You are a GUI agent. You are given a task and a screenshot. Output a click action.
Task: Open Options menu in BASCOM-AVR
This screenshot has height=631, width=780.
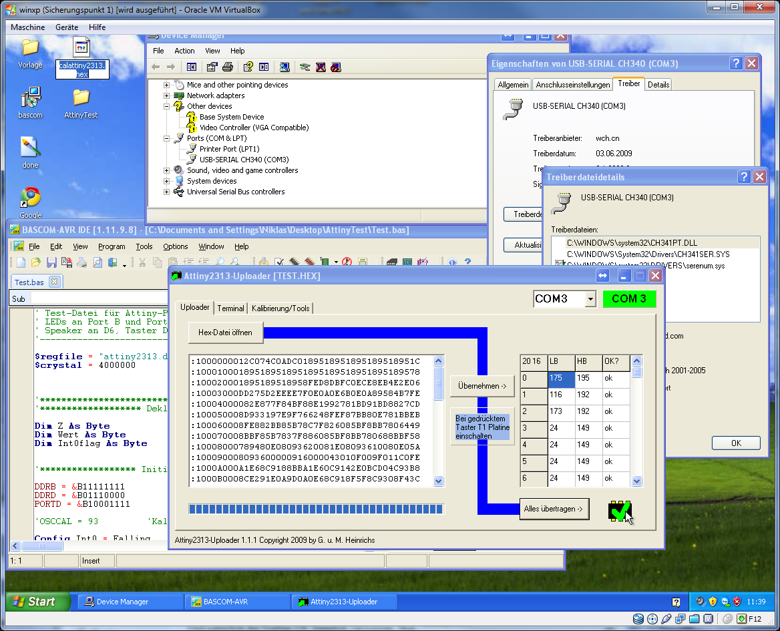(176, 246)
